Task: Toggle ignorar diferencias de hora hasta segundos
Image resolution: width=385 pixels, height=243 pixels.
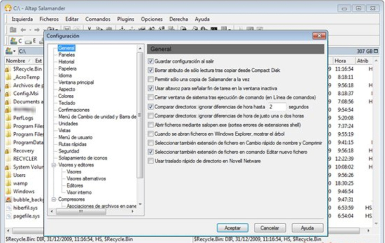Action: 151,107
